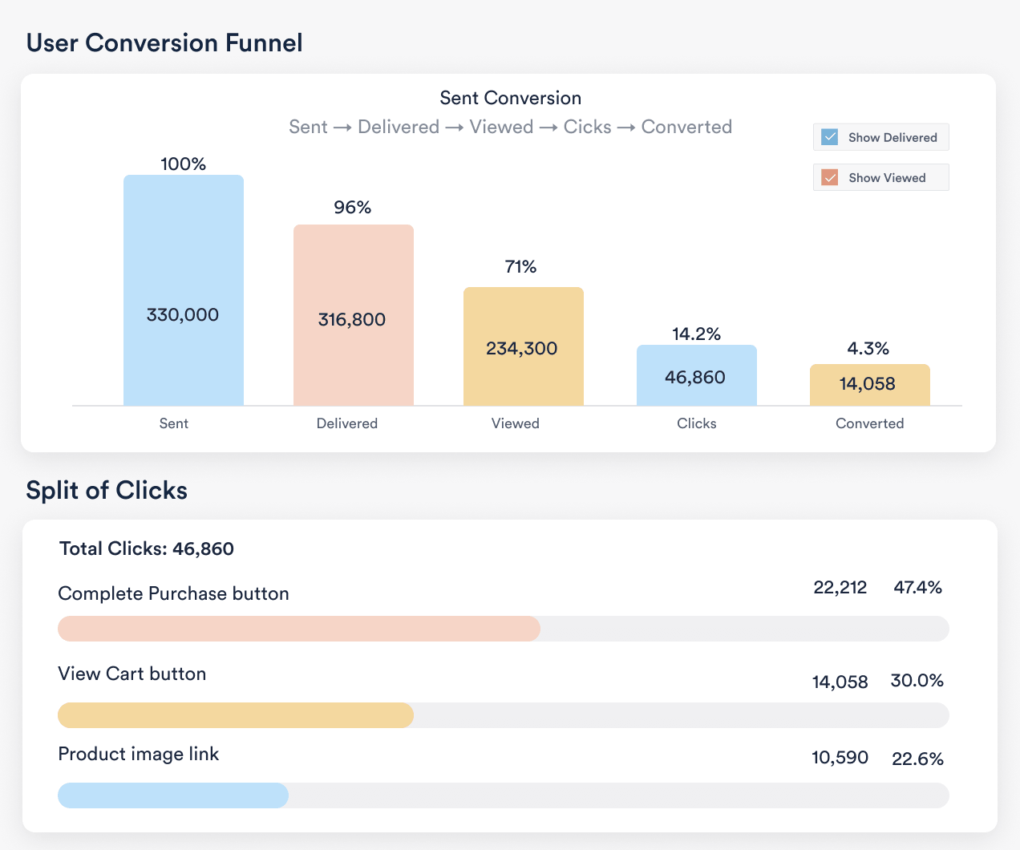Image resolution: width=1020 pixels, height=850 pixels.
Task: Click the 14,058 value in View Cart row
Action: pyautogui.click(x=840, y=682)
